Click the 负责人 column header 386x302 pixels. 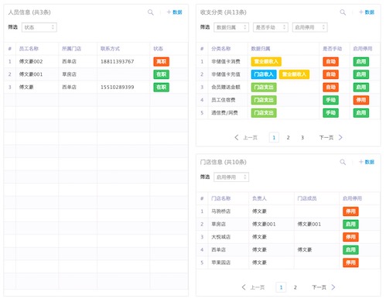[x=259, y=198]
